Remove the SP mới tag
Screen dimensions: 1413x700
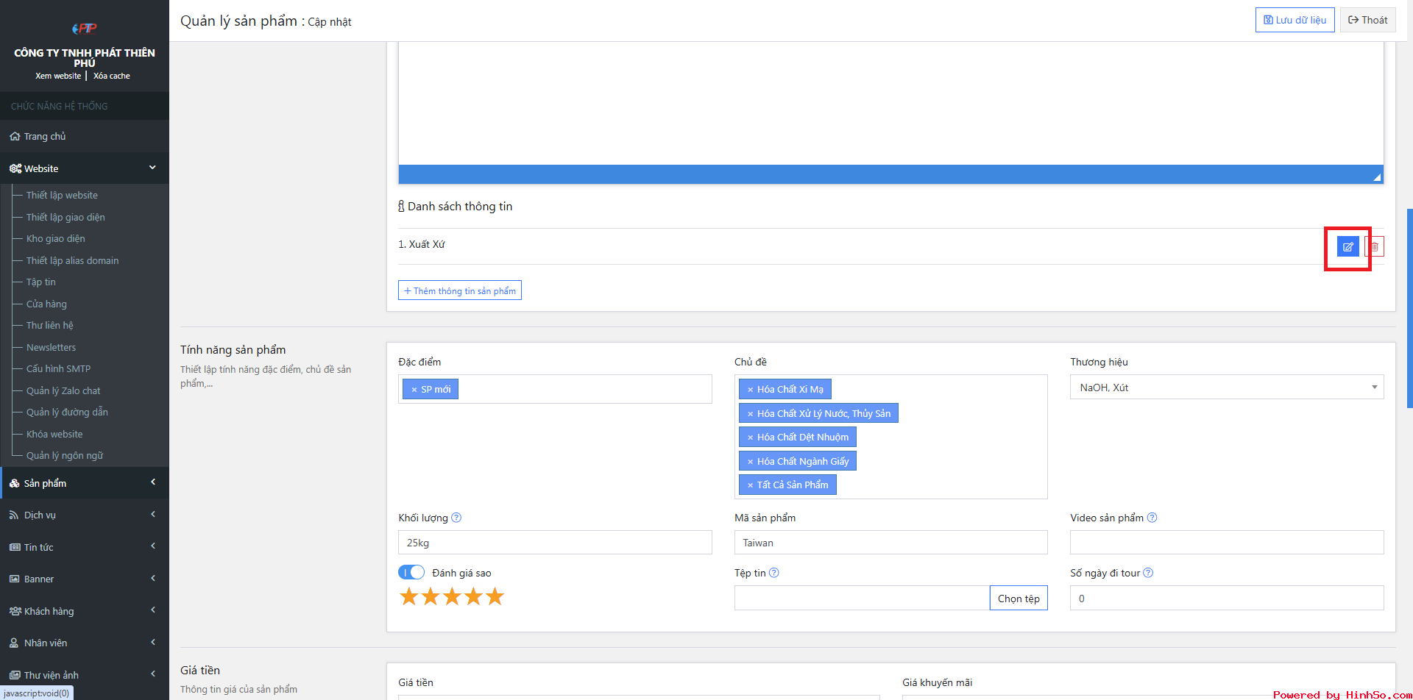[x=414, y=390]
